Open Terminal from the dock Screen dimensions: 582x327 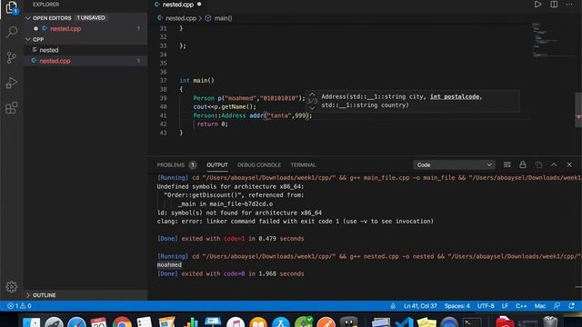472,322
